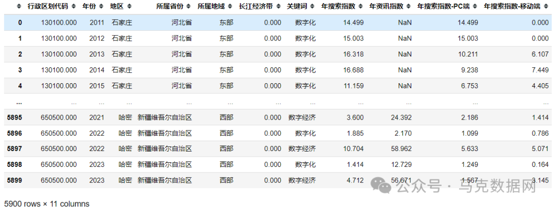Click the 3.600 search index cell
This screenshot has height=208, width=554.
pyautogui.click(x=355, y=118)
